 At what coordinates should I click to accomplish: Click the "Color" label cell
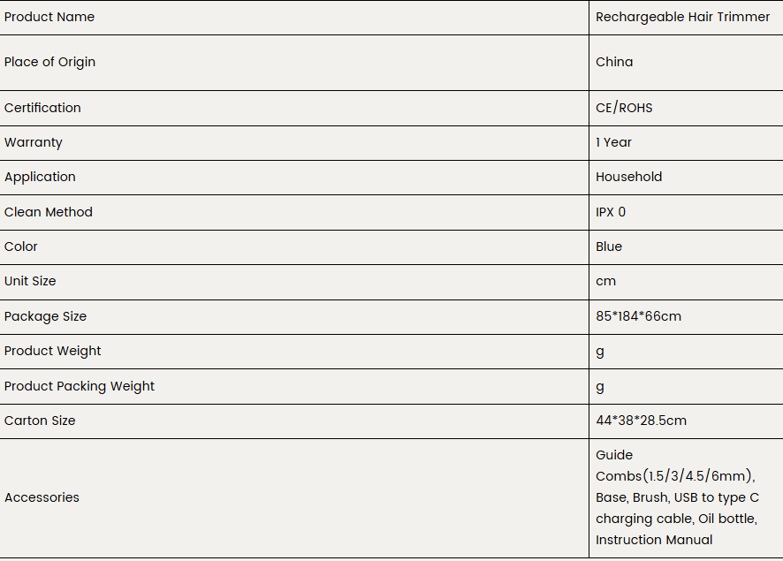(21, 246)
